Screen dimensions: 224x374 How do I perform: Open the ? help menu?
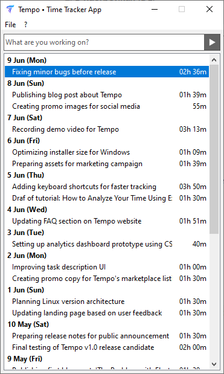[x=26, y=25]
